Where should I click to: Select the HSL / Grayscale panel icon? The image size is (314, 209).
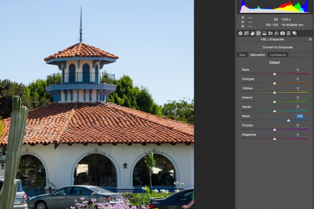click(x=259, y=33)
